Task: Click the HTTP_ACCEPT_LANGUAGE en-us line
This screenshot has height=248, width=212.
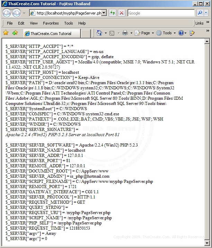Action: [x=54, y=52]
